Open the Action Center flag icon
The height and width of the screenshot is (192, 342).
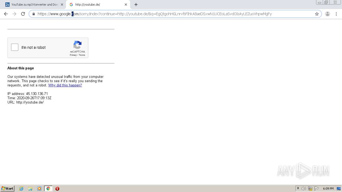(x=317, y=189)
